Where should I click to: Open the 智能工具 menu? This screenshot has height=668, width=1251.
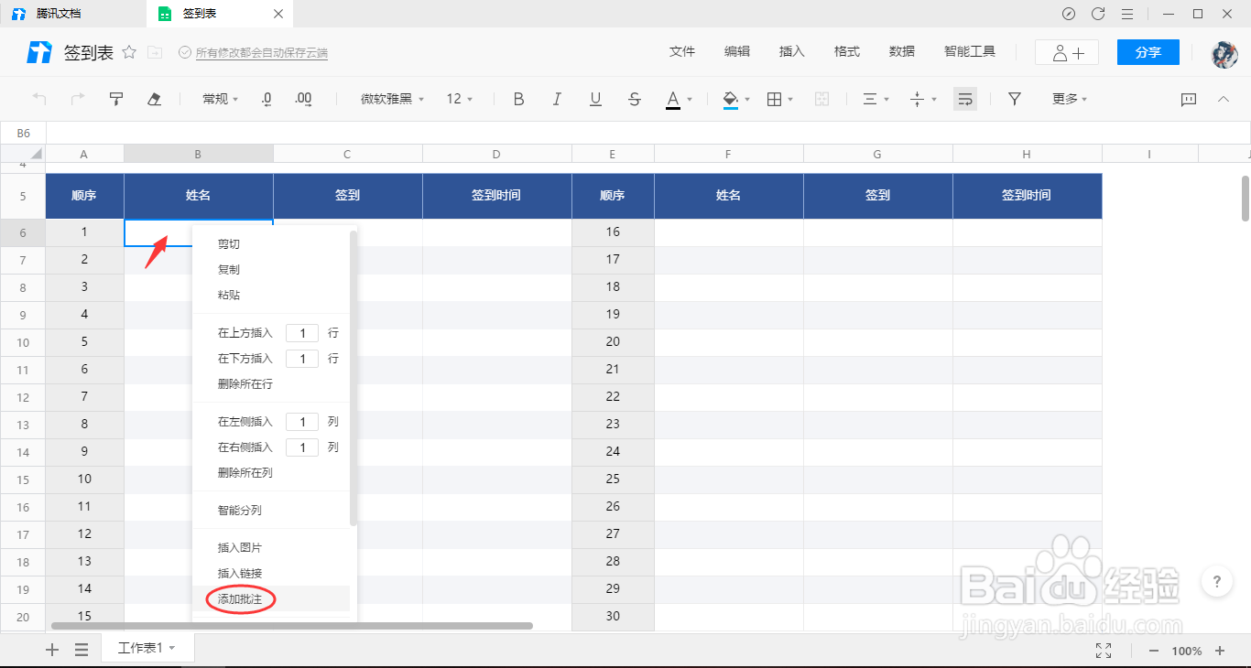(x=970, y=52)
